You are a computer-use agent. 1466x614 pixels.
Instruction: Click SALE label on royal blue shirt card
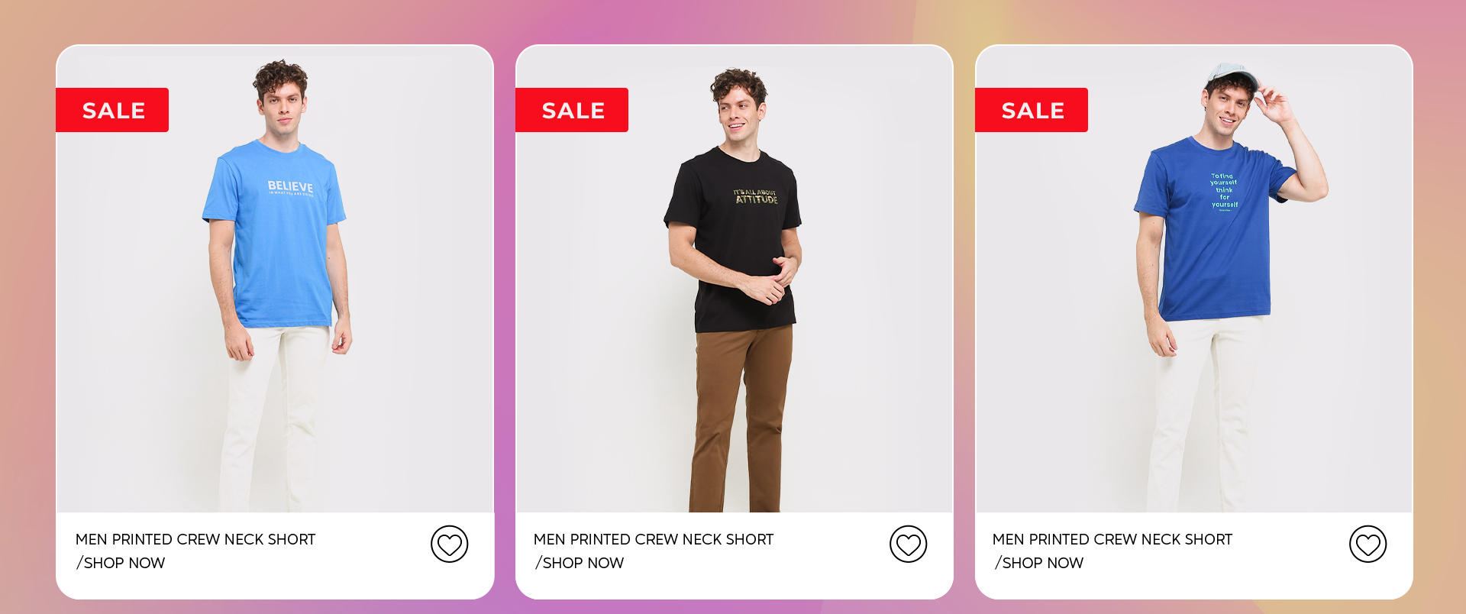pos(1032,110)
